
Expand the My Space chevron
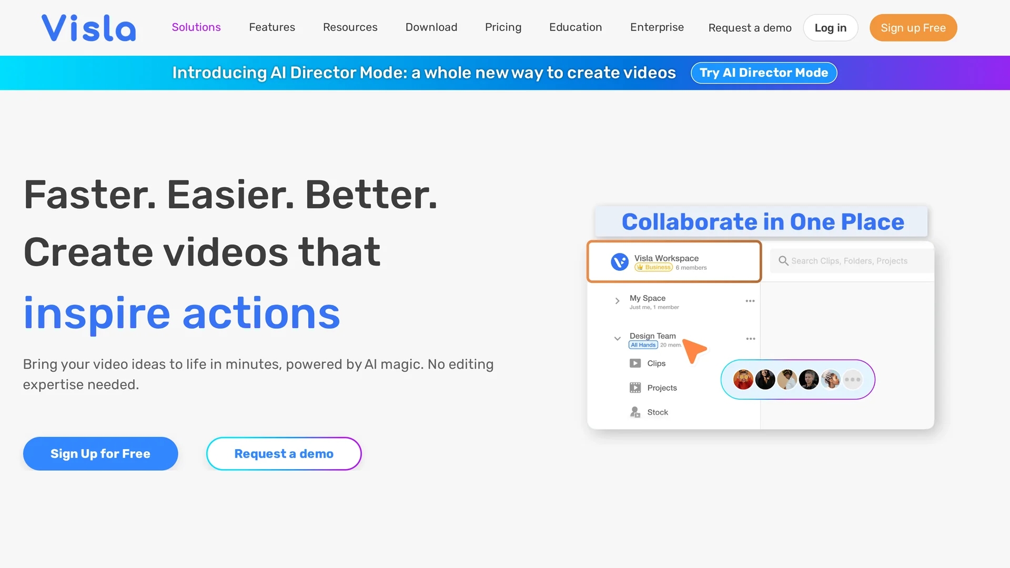(x=618, y=301)
